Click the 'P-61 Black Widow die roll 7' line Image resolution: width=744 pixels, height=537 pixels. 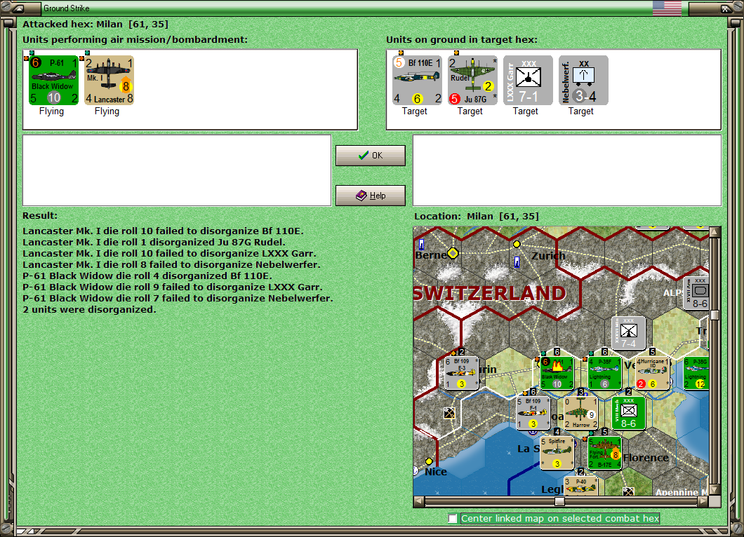(x=178, y=298)
